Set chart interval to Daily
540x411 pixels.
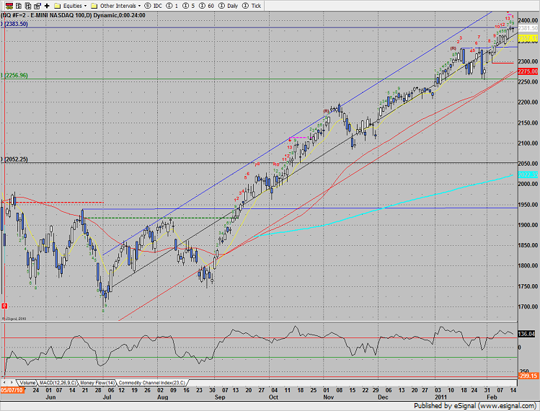click(x=229, y=6)
